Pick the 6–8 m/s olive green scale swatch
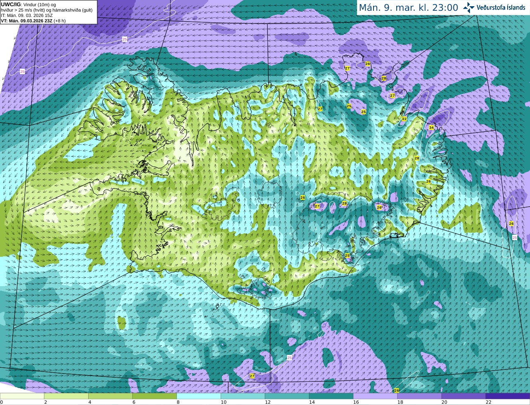 pos(154,396)
